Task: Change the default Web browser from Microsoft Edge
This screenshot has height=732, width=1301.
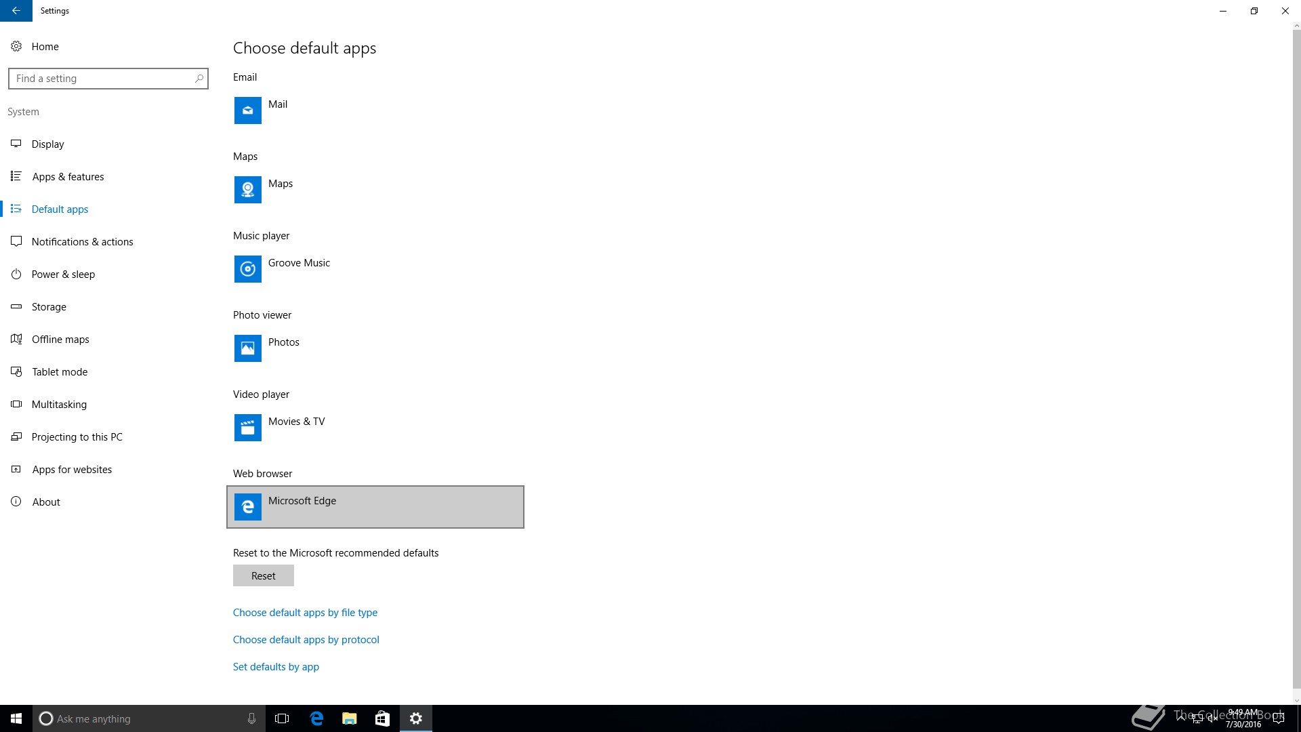Action: point(375,507)
